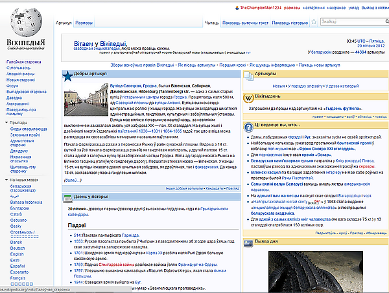Open the Франкфурт-на-Одэры link
This screenshot has height=293, width=389.
tap(197, 265)
